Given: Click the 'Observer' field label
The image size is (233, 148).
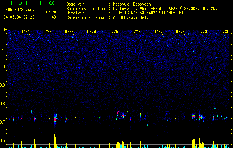Looking at the screenshot, I should (75, 4).
